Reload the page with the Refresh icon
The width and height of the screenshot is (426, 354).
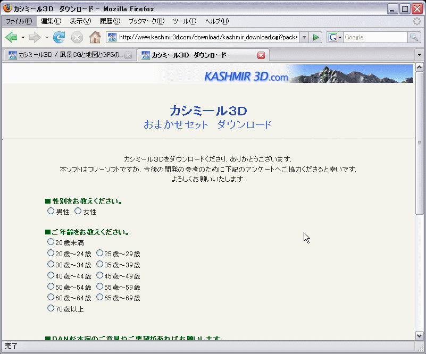pos(59,37)
